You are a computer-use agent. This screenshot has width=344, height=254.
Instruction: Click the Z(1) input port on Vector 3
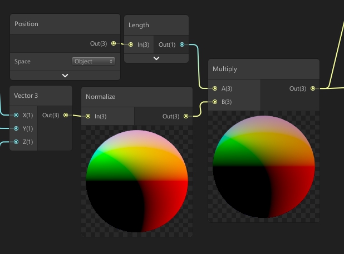[16, 142]
